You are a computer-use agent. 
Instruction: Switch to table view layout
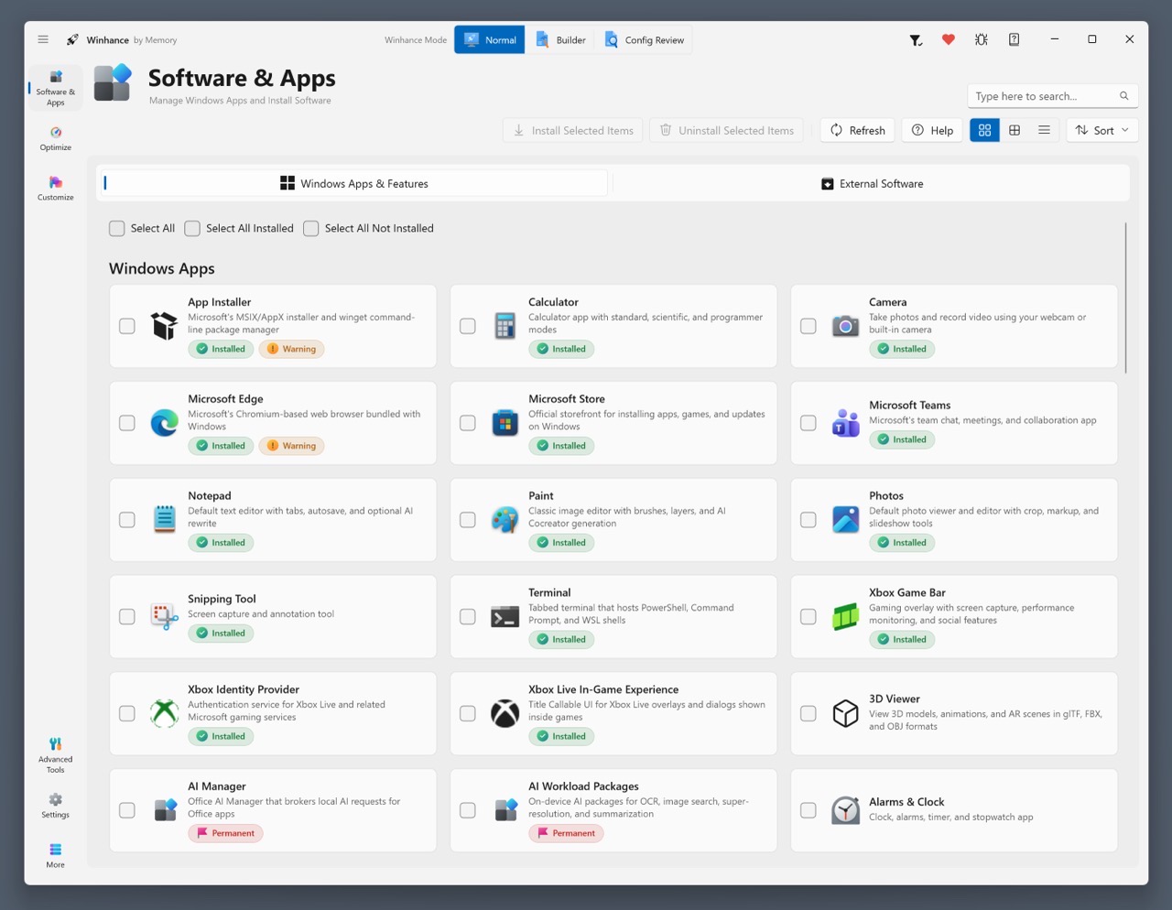point(1015,130)
